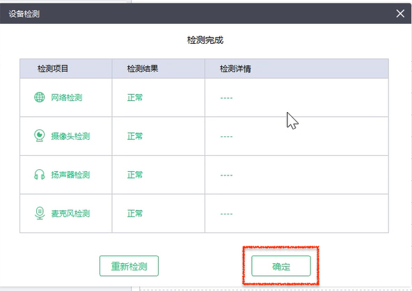Click the 设备检测 dialog title
Image resolution: width=412 pixels, height=291 pixels.
(x=24, y=14)
